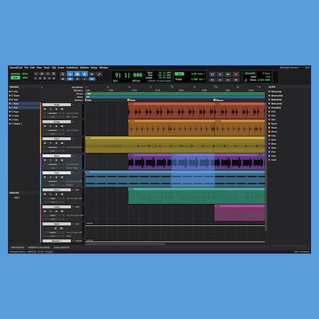319x319 pixels.
Task: Select Bass track in the Tracks list
Action: [24, 103]
